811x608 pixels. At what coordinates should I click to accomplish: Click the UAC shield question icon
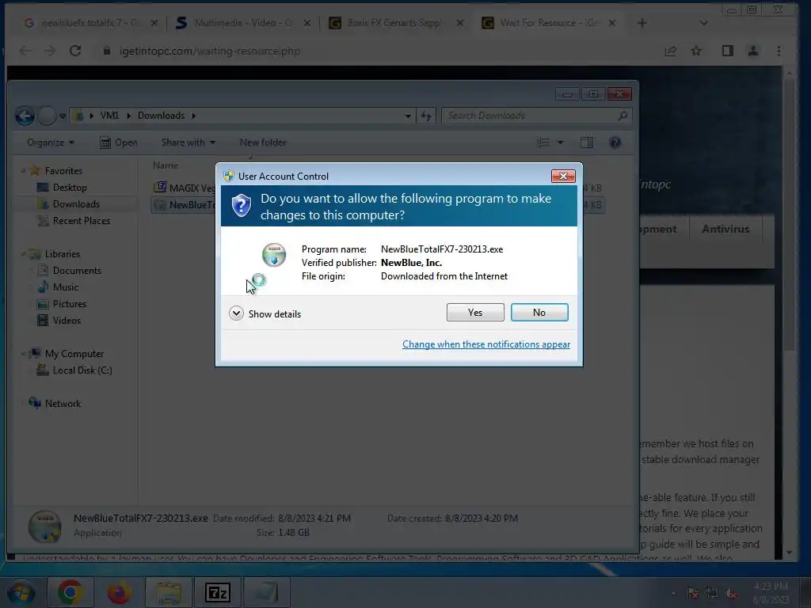point(241,206)
